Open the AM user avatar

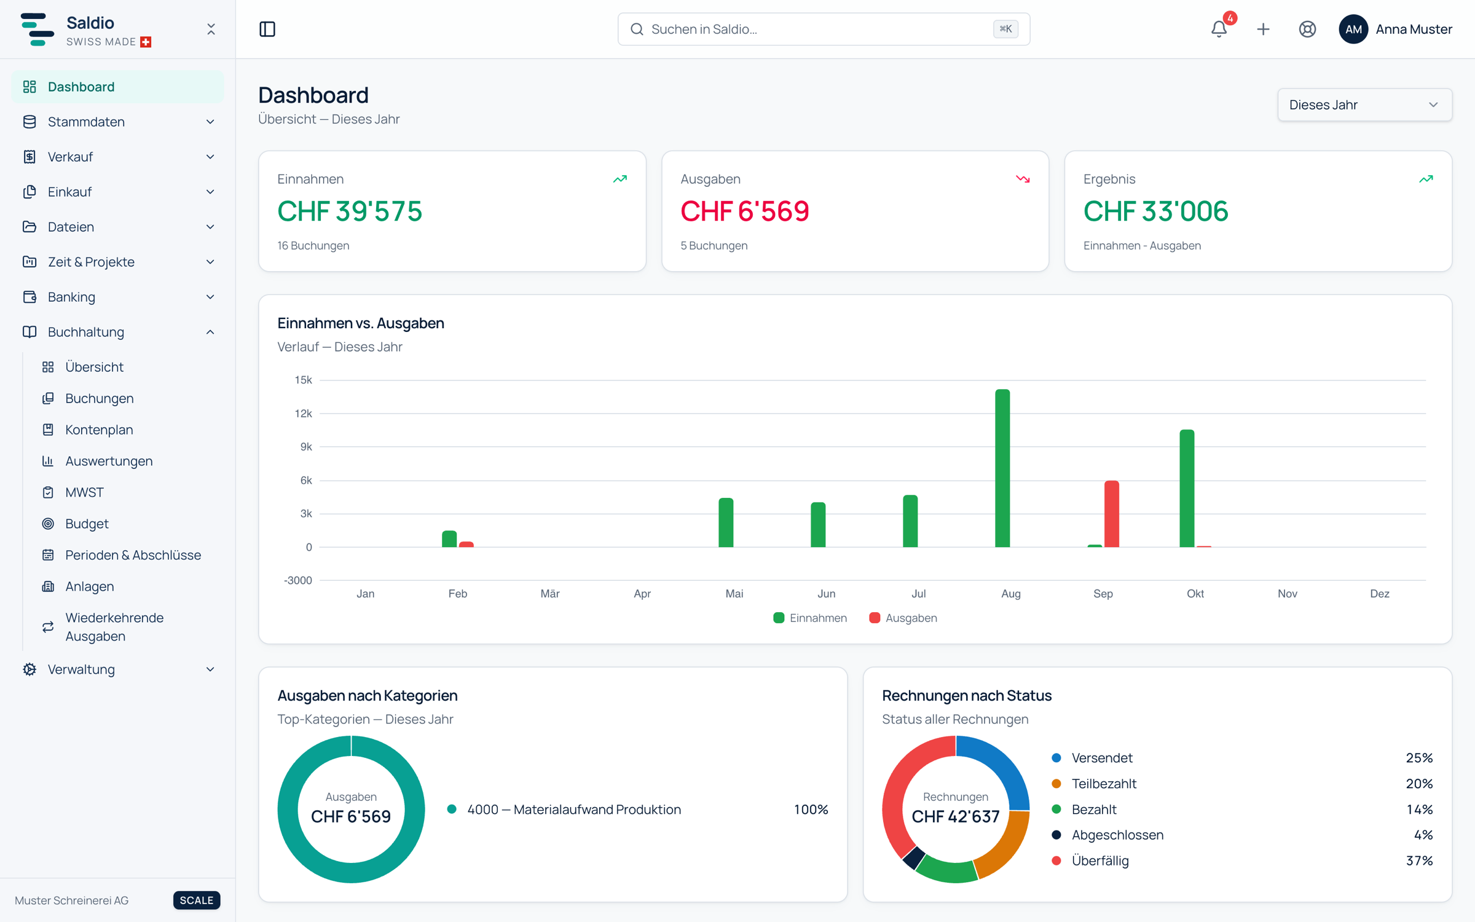click(1353, 29)
